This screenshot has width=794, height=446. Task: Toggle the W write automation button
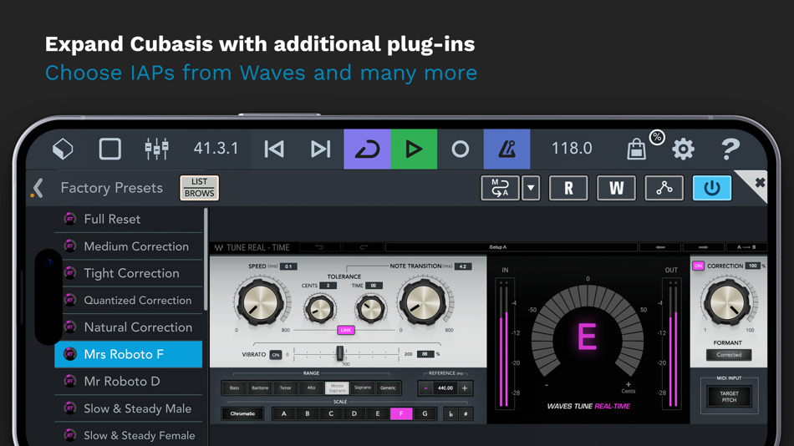pos(616,188)
